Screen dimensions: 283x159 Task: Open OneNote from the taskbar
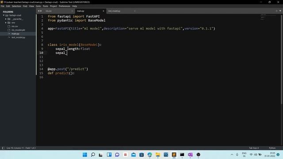(x=190, y=155)
